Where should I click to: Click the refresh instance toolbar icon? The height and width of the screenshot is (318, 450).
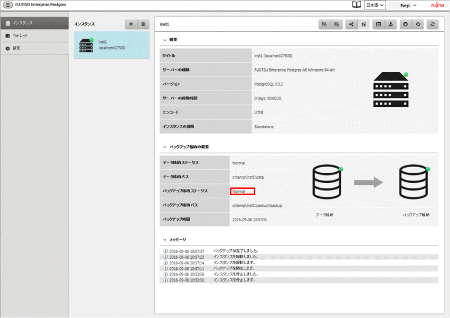point(433,25)
